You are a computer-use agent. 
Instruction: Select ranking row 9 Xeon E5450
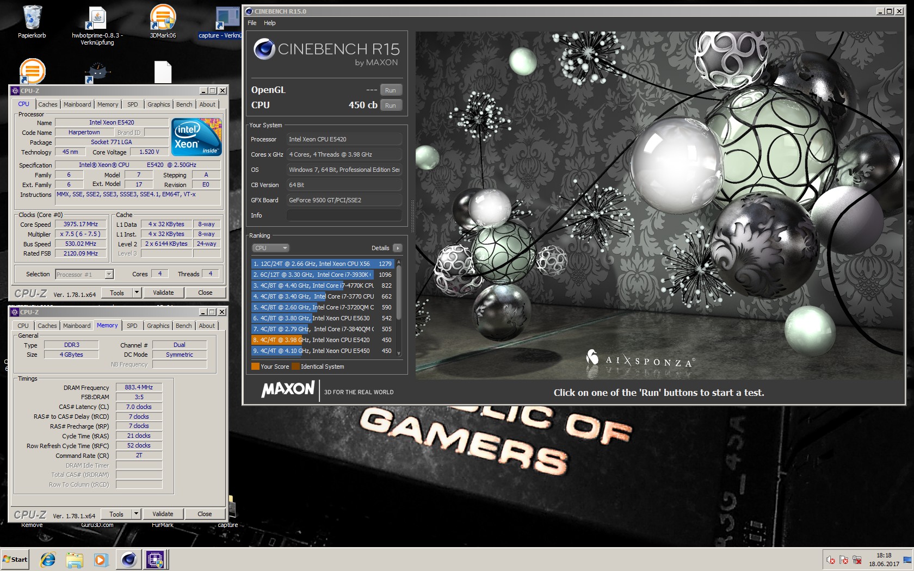[x=323, y=351]
